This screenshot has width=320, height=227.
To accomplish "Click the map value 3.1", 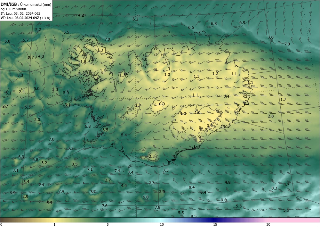I will [68, 105].
